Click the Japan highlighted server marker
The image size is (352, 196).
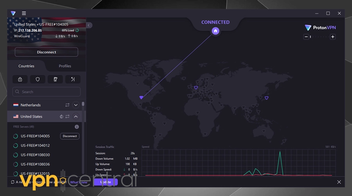(266, 98)
